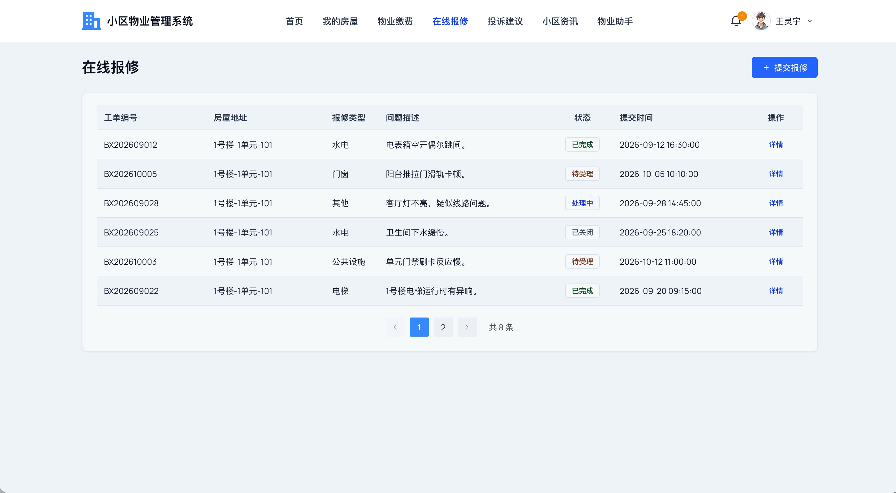The width and height of the screenshot is (896, 493).
Task: Click the 待受理 tag for BX202610003
Action: [x=582, y=261]
